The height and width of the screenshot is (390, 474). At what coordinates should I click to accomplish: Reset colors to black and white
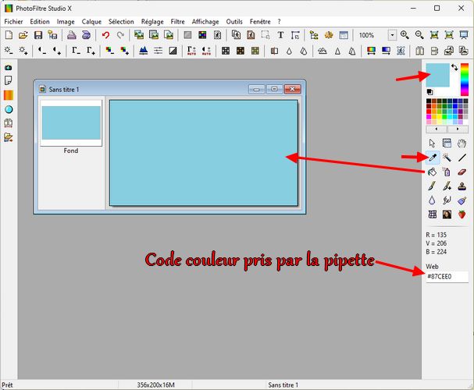point(429,92)
